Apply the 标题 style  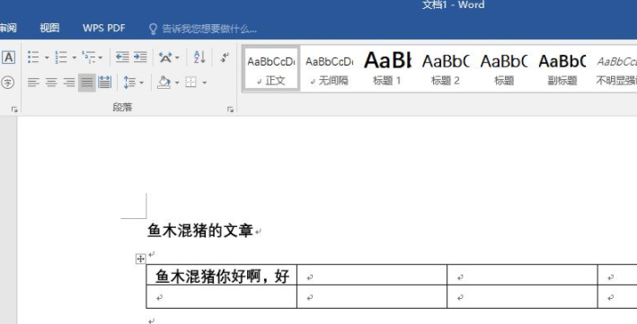[x=504, y=68]
